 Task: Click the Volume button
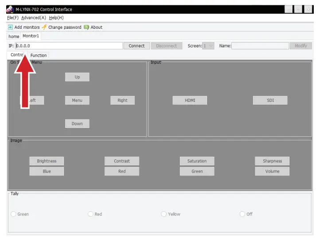[x=272, y=171]
